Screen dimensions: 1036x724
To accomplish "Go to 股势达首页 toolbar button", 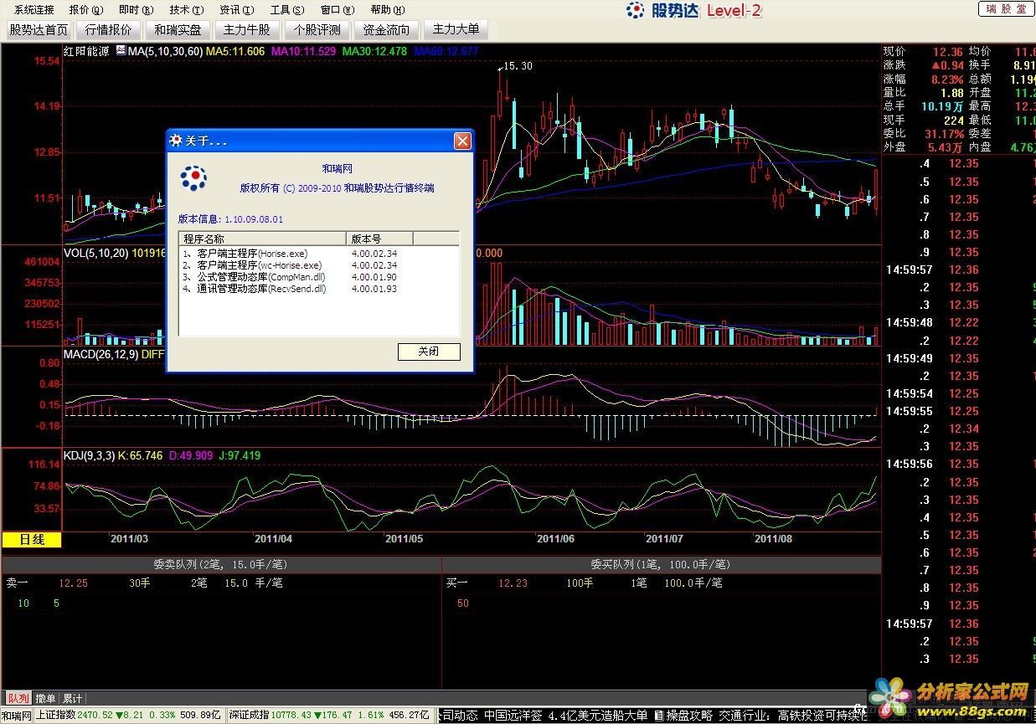I will coord(39,30).
